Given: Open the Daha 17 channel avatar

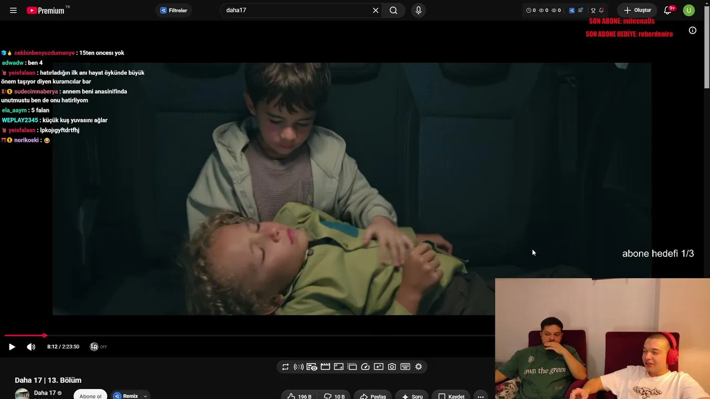Looking at the screenshot, I should (x=22, y=394).
